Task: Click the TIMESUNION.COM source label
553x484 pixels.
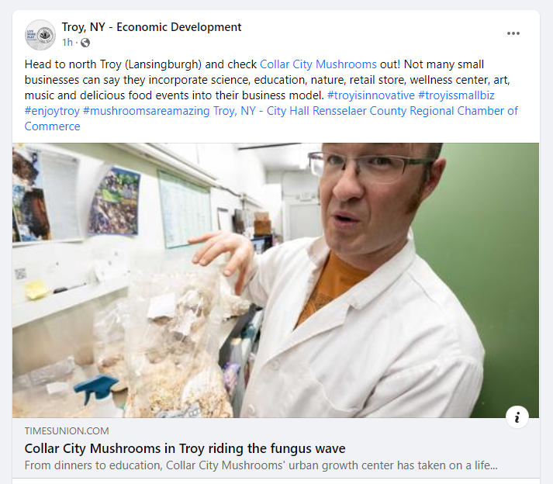Action: pyautogui.click(x=67, y=431)
